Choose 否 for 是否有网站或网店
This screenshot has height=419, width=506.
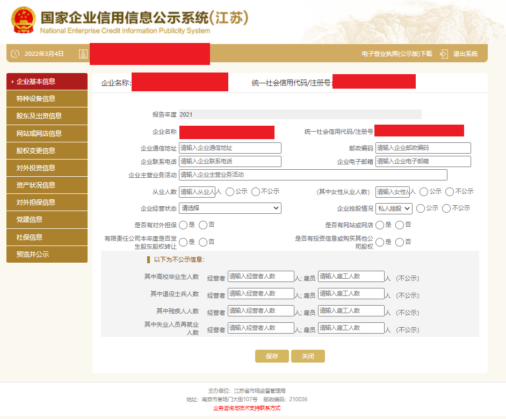click(x=400, y=225)
